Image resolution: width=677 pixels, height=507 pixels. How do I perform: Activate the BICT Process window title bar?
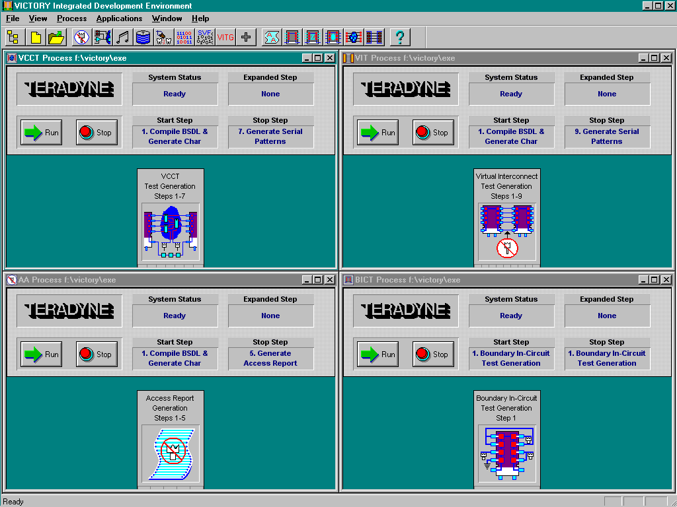click(x=507, y=280)
